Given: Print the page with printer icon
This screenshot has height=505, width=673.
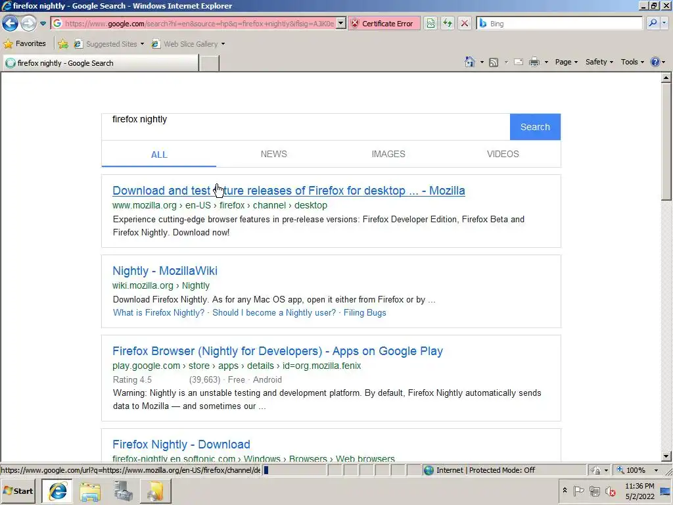Looking at the screenshot, I should pyautogui.click(x=534, y=62).
